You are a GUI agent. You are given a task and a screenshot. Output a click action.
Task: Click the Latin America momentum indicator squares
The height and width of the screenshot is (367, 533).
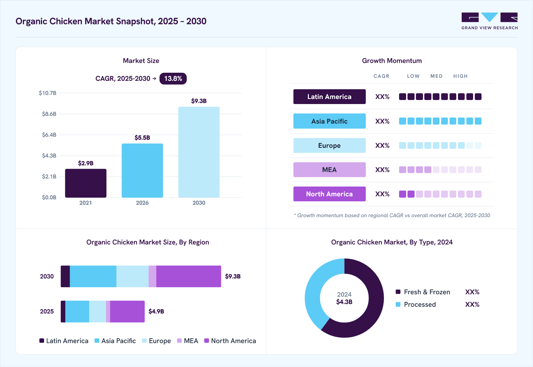point(440,97)
